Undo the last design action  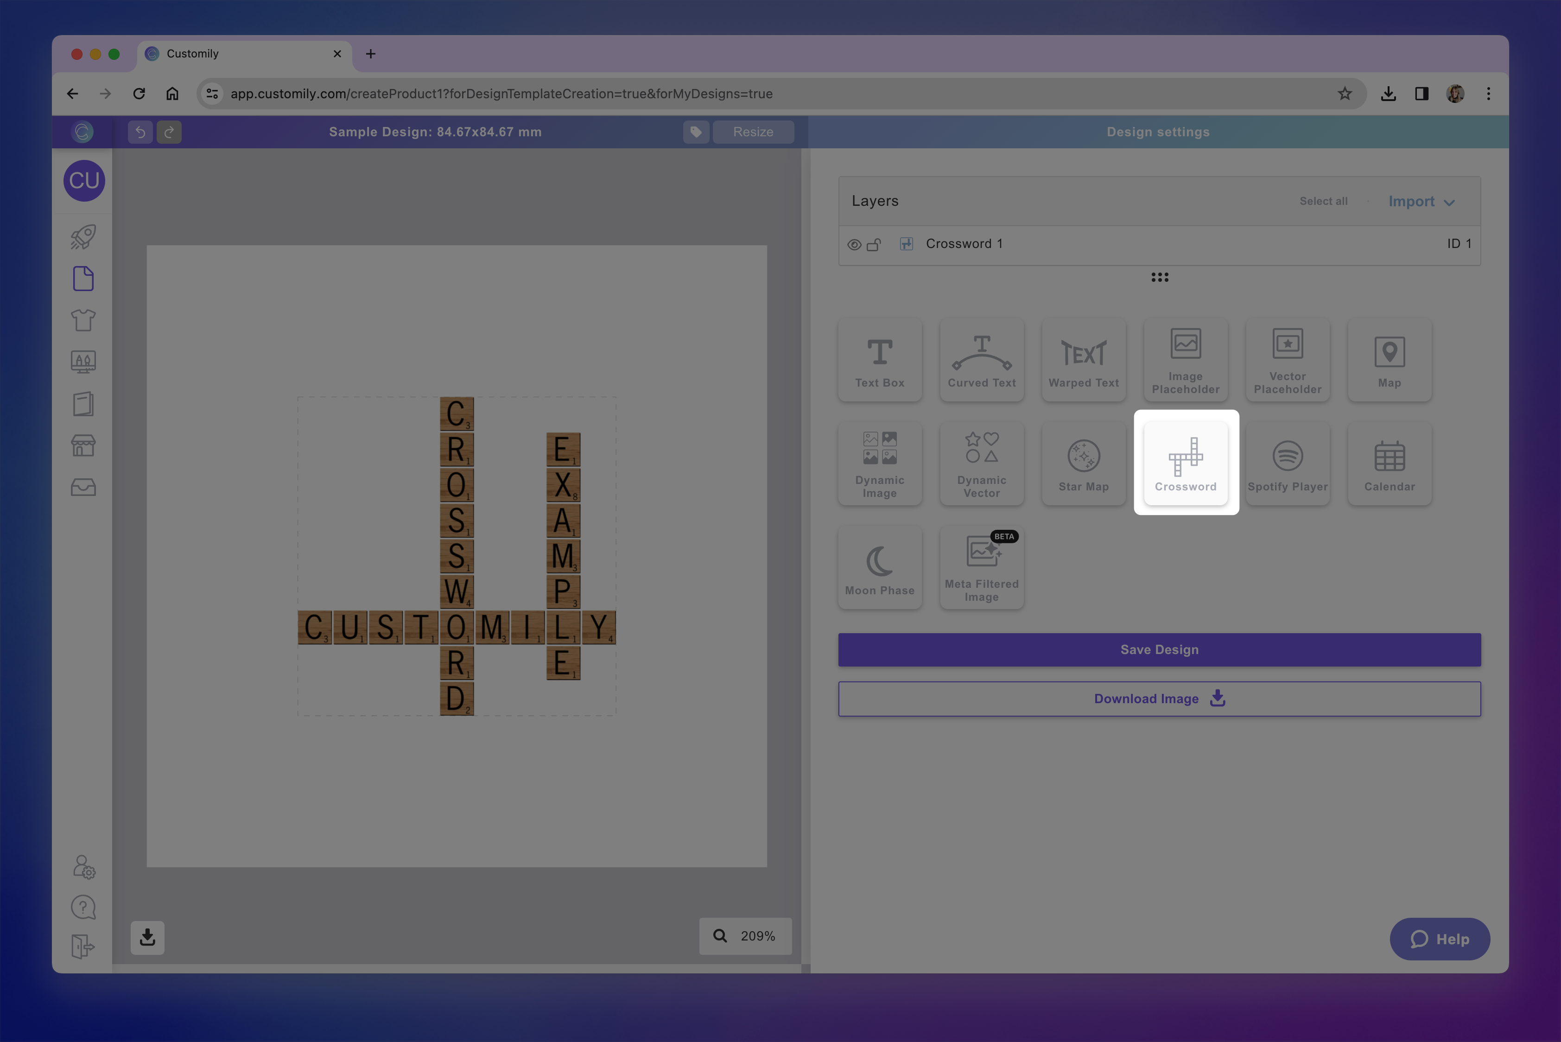(x=140, y=132)
